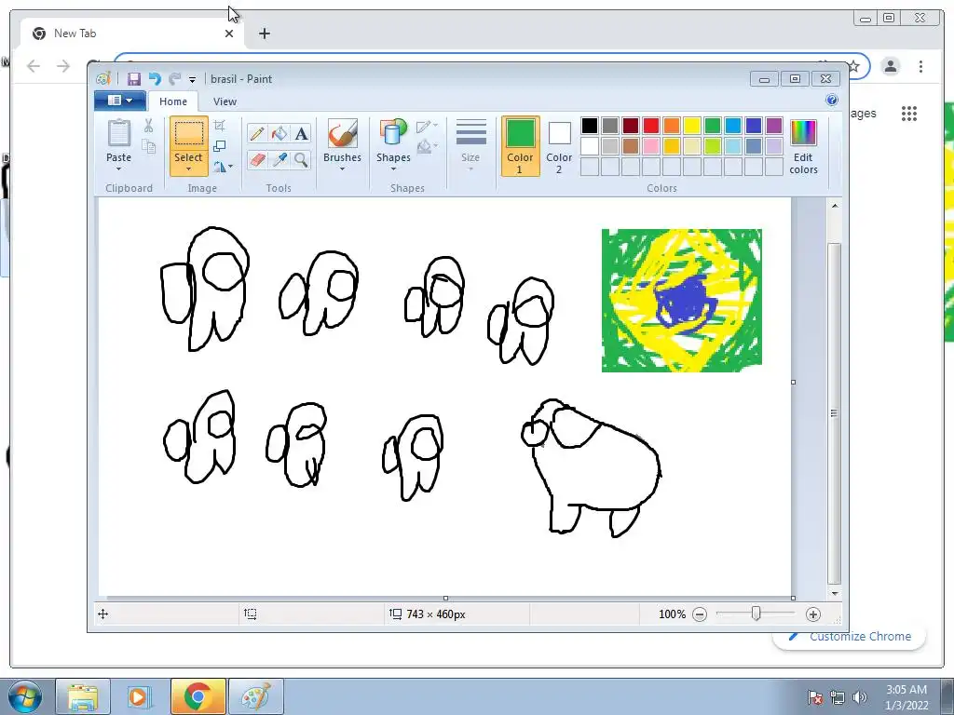This screenshot has width=954, height=715.
Task: Open Chrome three-dot menu
Action: 920,66
